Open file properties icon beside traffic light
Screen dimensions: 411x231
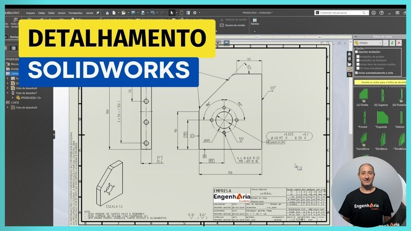tap(188, 13)
